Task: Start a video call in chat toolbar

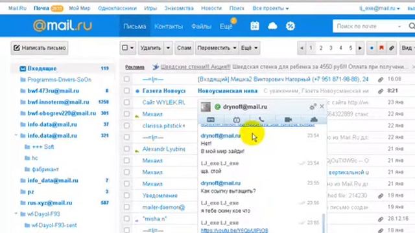Action: pos(288,120)
